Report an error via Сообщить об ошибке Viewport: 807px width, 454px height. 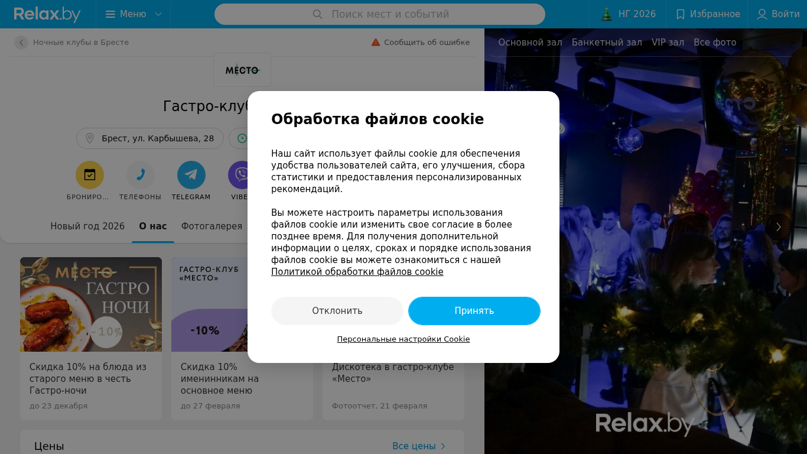click(421, 43)
